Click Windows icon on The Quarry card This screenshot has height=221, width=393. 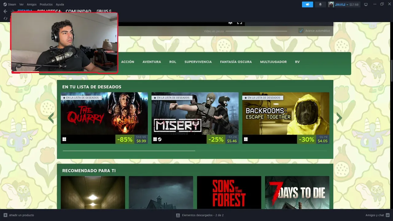pos(64,139)
